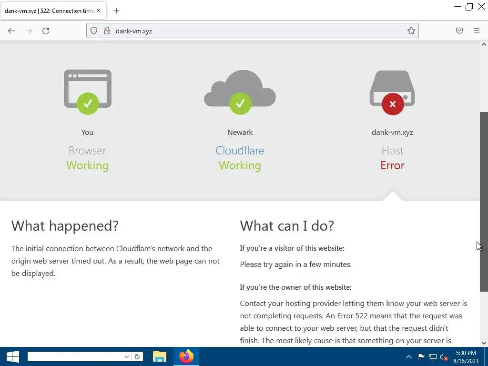Click the browser window with green check icon
This screenshot has height=366, width=488.
pos(88,92)
